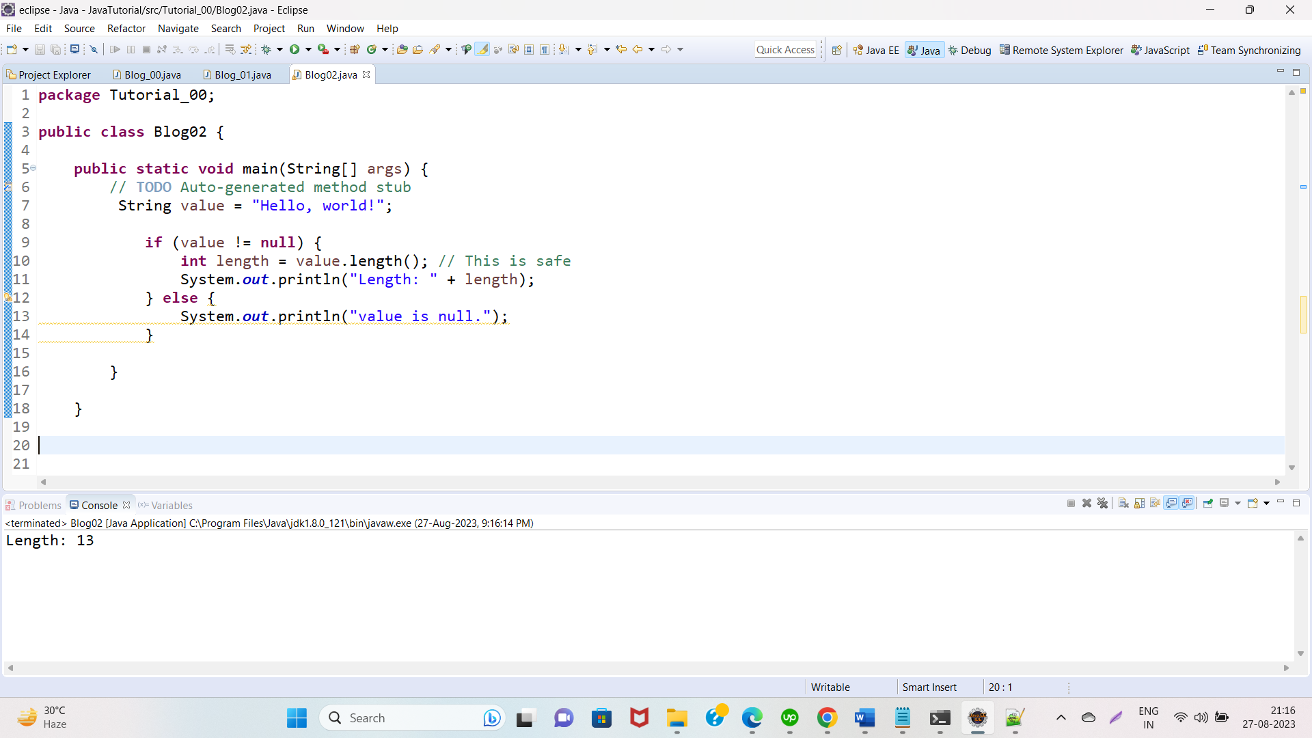
Task: Open Google Chrome from the taskbar
Action: pos(827,718)
